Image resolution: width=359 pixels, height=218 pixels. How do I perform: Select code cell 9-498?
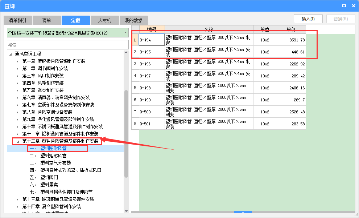coord(152,88)
